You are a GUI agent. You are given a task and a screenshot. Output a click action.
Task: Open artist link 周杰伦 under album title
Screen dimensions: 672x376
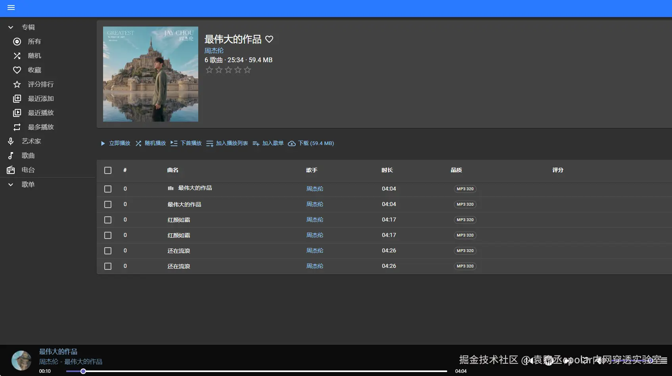click(214, 51)
